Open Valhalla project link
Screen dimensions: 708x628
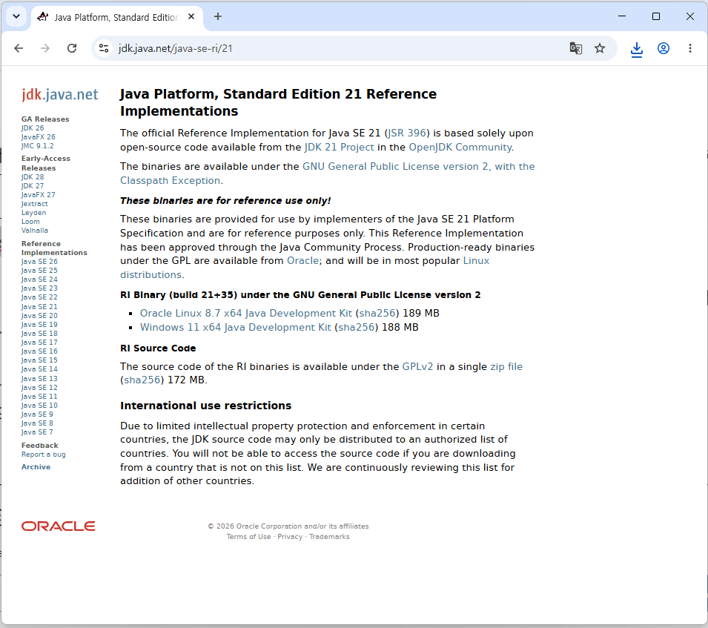coord(34,231)
